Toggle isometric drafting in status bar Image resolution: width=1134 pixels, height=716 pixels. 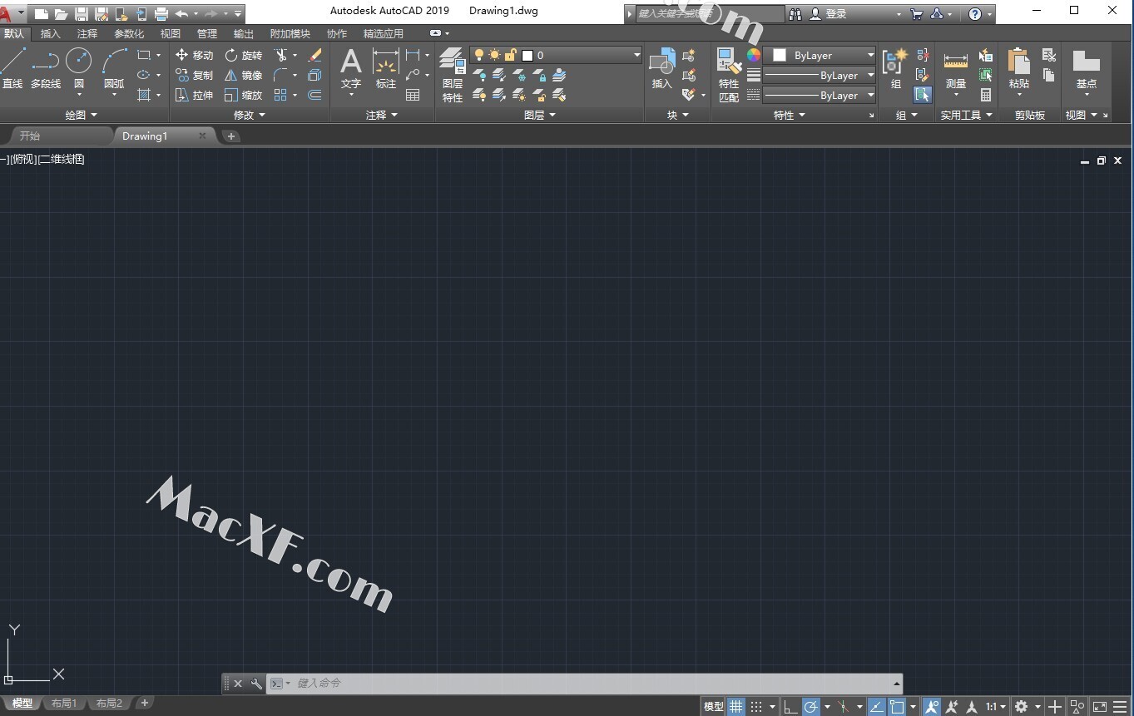(x=843, y=707)
